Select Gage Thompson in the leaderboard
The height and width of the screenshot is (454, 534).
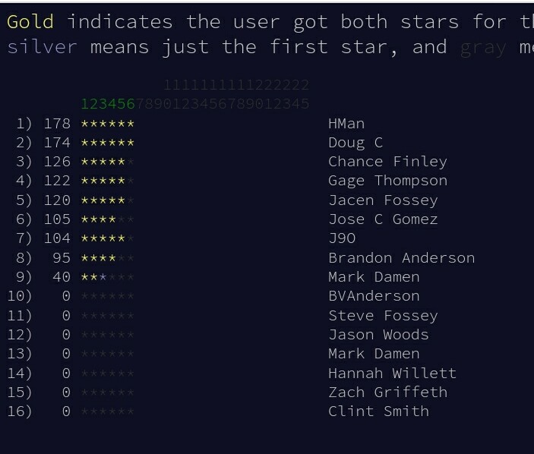tap(388, 181)
